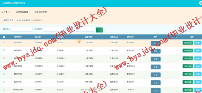Click the 赛程编号1 cell
Viewport: 202px width, 93px height.
[18, 43]
